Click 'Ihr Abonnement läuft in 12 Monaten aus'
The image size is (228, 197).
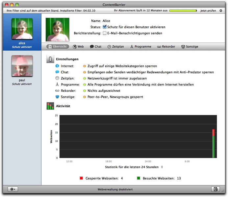coord(140,11)
